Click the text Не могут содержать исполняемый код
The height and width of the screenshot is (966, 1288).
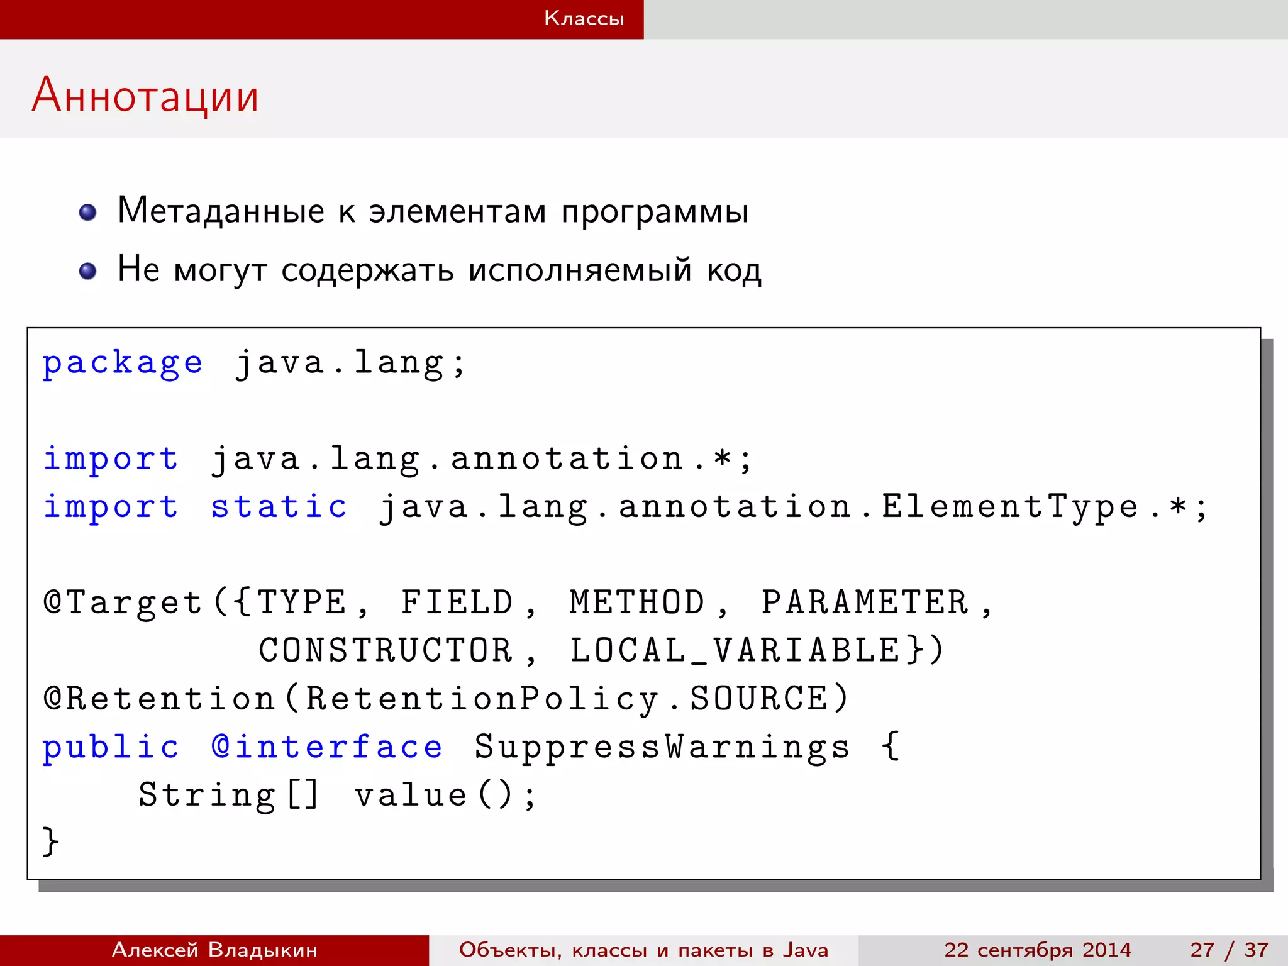(439, 270)
